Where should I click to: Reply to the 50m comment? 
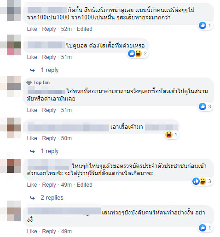(49, 138)
